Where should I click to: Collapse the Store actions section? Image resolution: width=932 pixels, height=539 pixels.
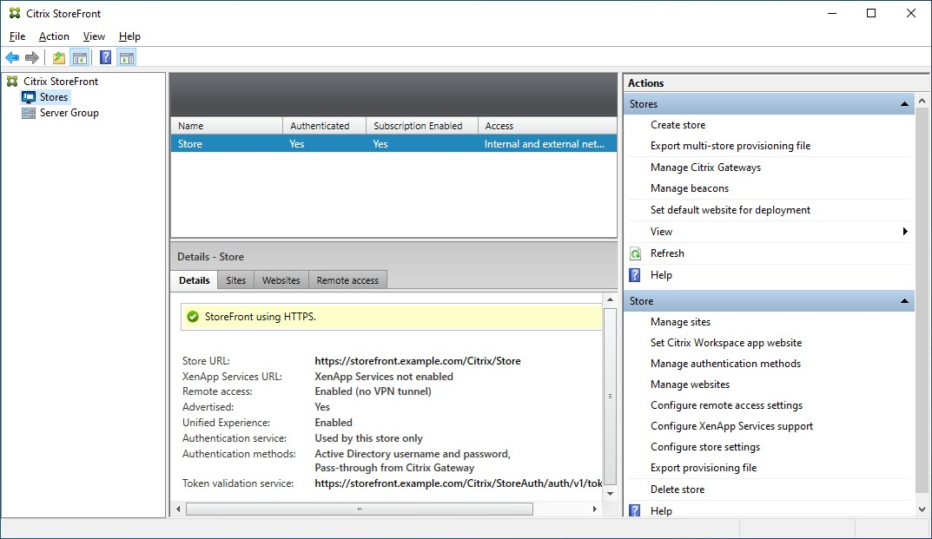(903, 300)
